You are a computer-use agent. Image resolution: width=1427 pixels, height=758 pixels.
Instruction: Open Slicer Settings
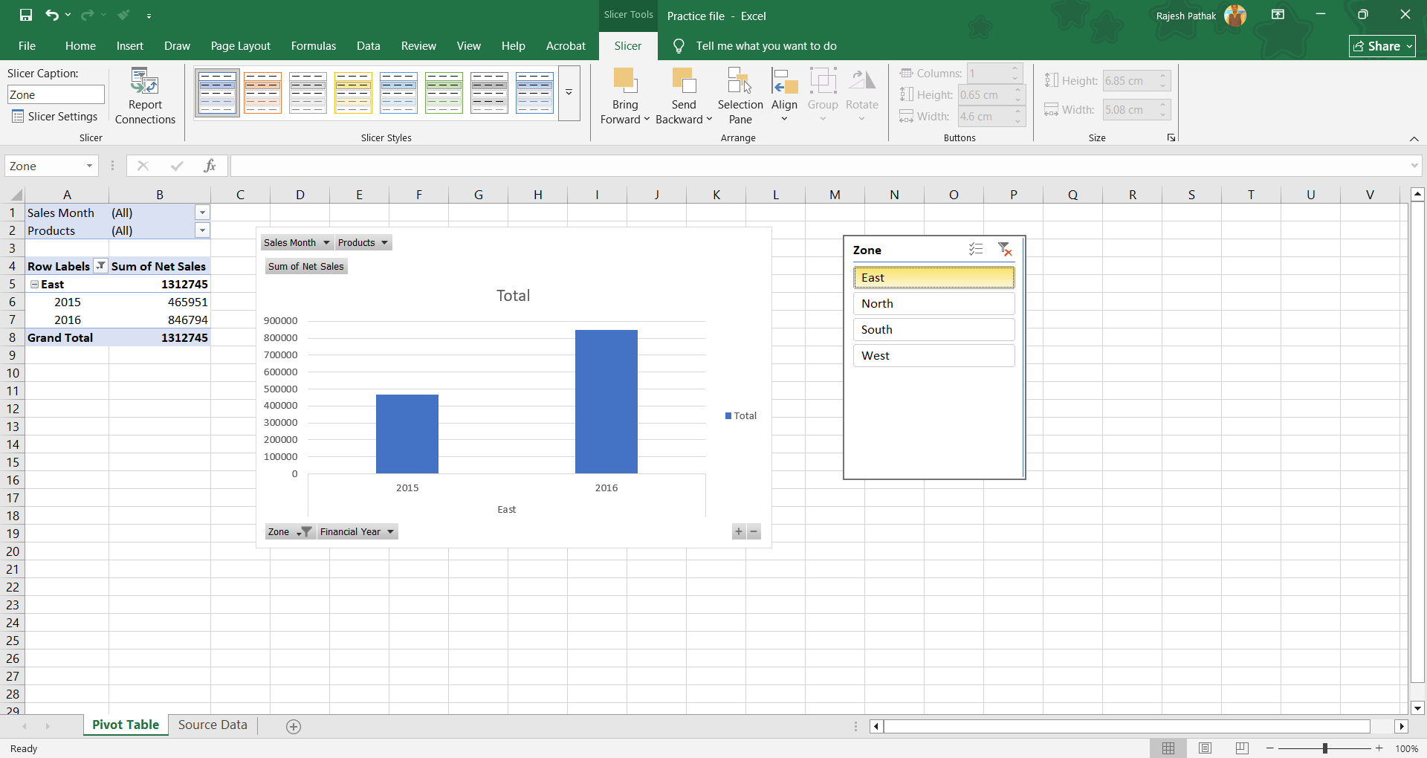(55, 117)
